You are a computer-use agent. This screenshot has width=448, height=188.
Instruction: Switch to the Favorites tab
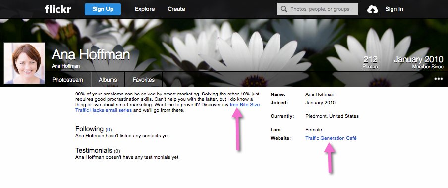143,80
